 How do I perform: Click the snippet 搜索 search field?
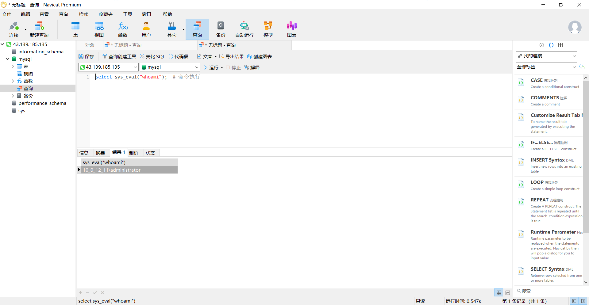click(549, 291)
